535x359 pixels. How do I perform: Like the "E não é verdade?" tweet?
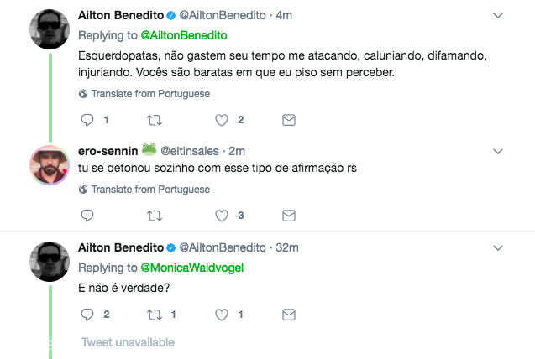pyautogui.click(x=222, y=315)
